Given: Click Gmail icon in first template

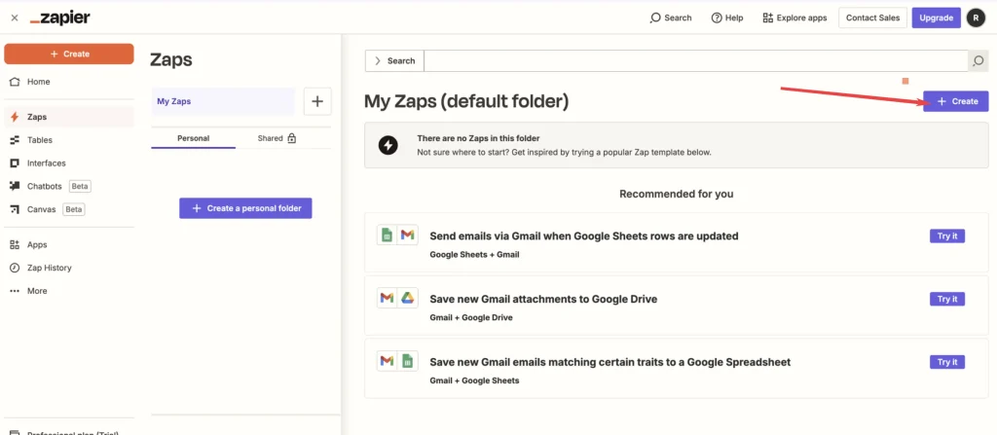Looking at the screenshot, I should tap(408, 236).
